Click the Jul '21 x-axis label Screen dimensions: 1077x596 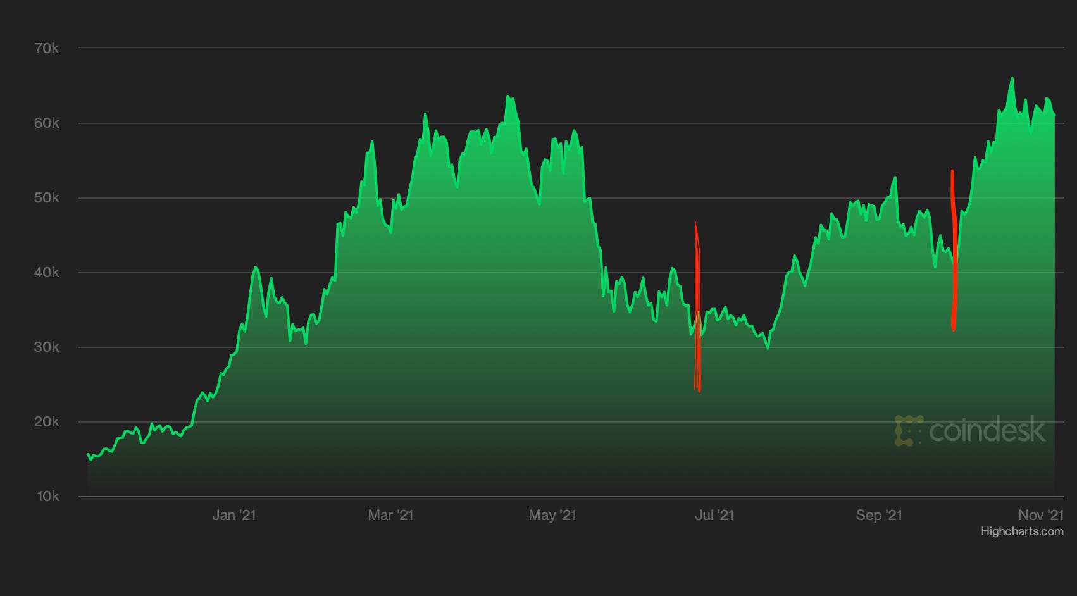(714, 515)
